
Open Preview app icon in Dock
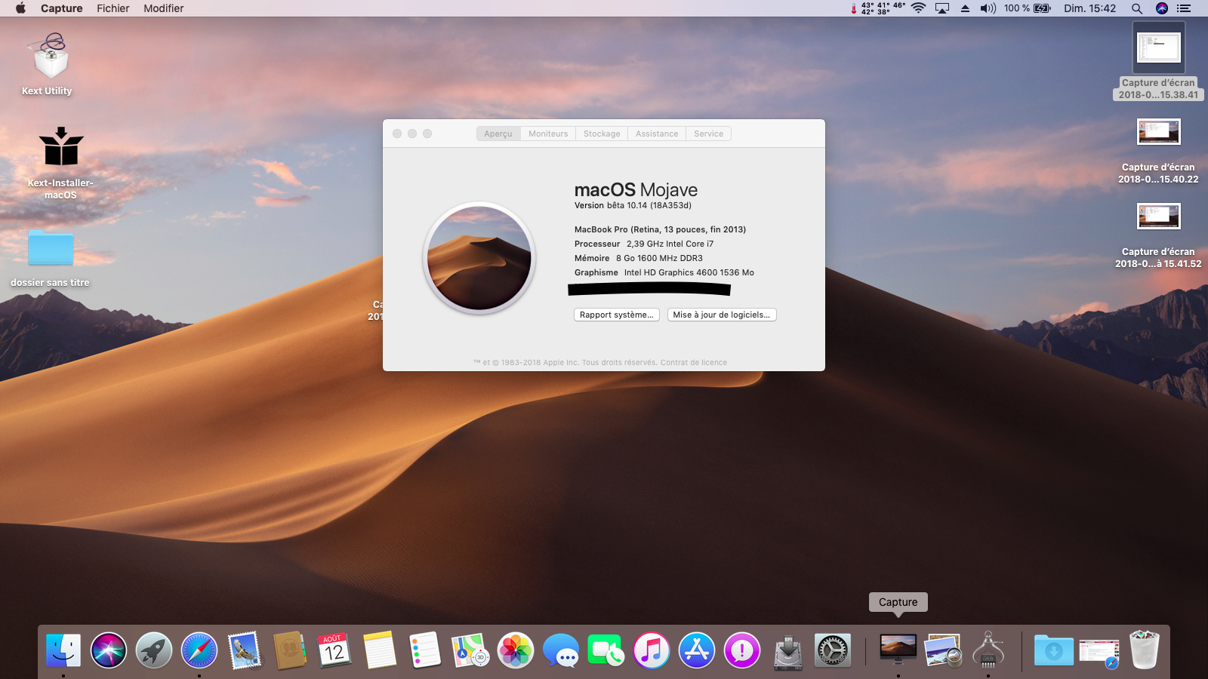pos(944,650)
